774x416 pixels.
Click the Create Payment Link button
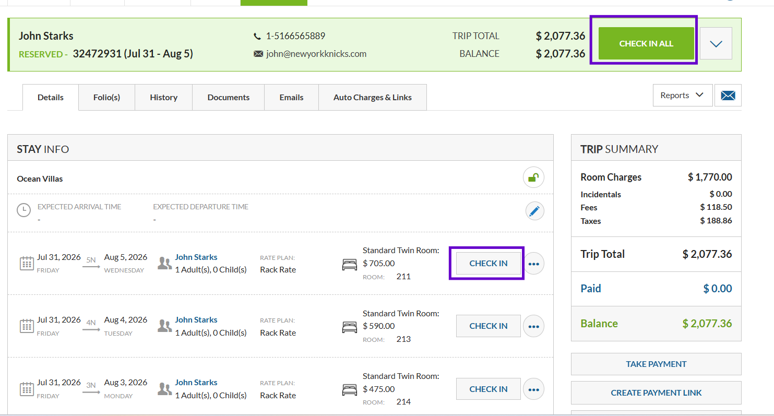click(656, 393)
